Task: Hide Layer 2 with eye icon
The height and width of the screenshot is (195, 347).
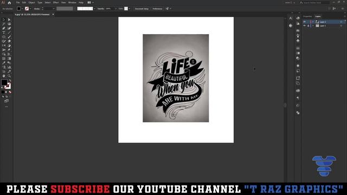Action: 305,22
